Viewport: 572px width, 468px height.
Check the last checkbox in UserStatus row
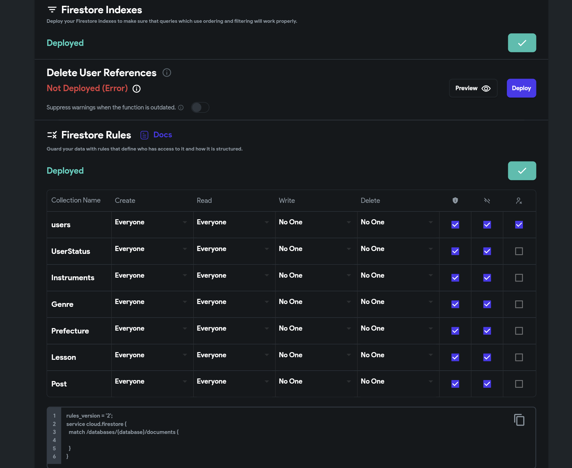coord(519,251)
